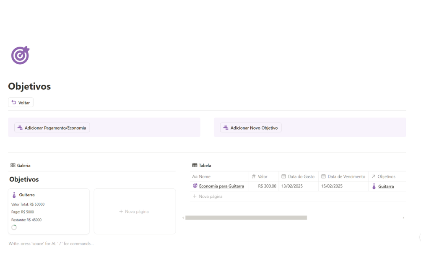Add Nova página in the gallery
This screenshot has height=280, width=421.
(135, 212)
